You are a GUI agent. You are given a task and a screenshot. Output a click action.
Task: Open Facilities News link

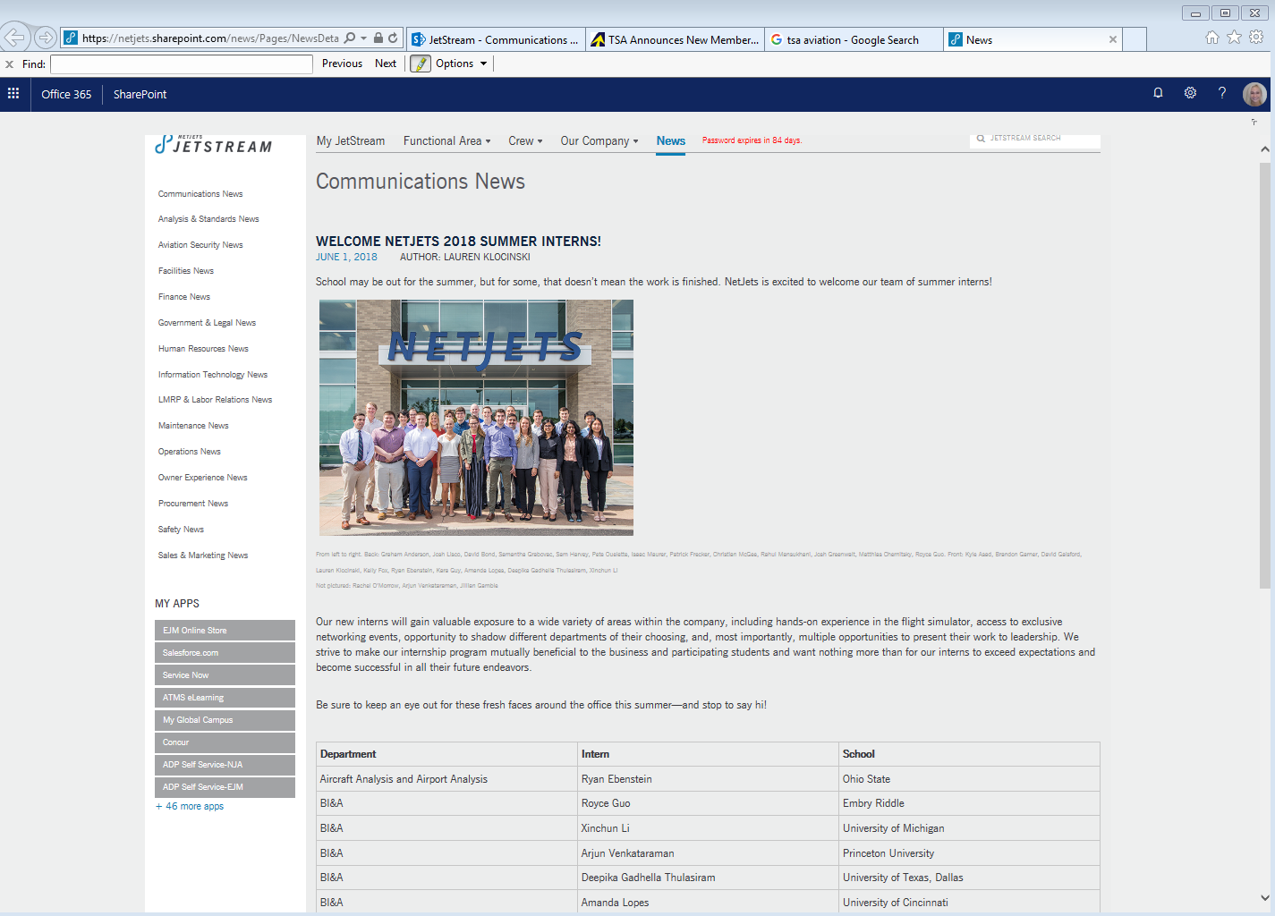pos(186,271)
